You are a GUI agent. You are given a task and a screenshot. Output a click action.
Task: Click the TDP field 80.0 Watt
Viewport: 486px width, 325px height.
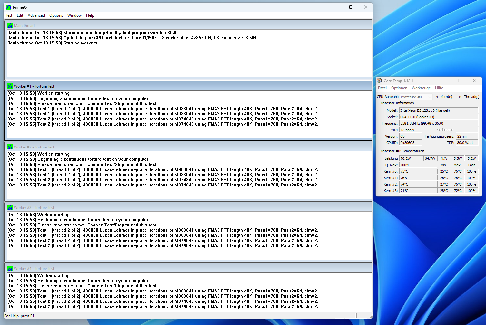[x=467, y=143]
